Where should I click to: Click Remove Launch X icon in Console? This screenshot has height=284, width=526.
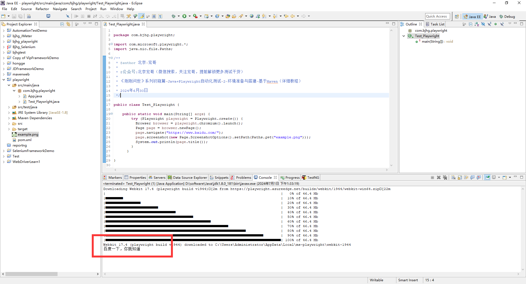click(x=439, y=177)
